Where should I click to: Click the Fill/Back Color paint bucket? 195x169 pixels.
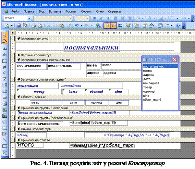click(138, 18)
